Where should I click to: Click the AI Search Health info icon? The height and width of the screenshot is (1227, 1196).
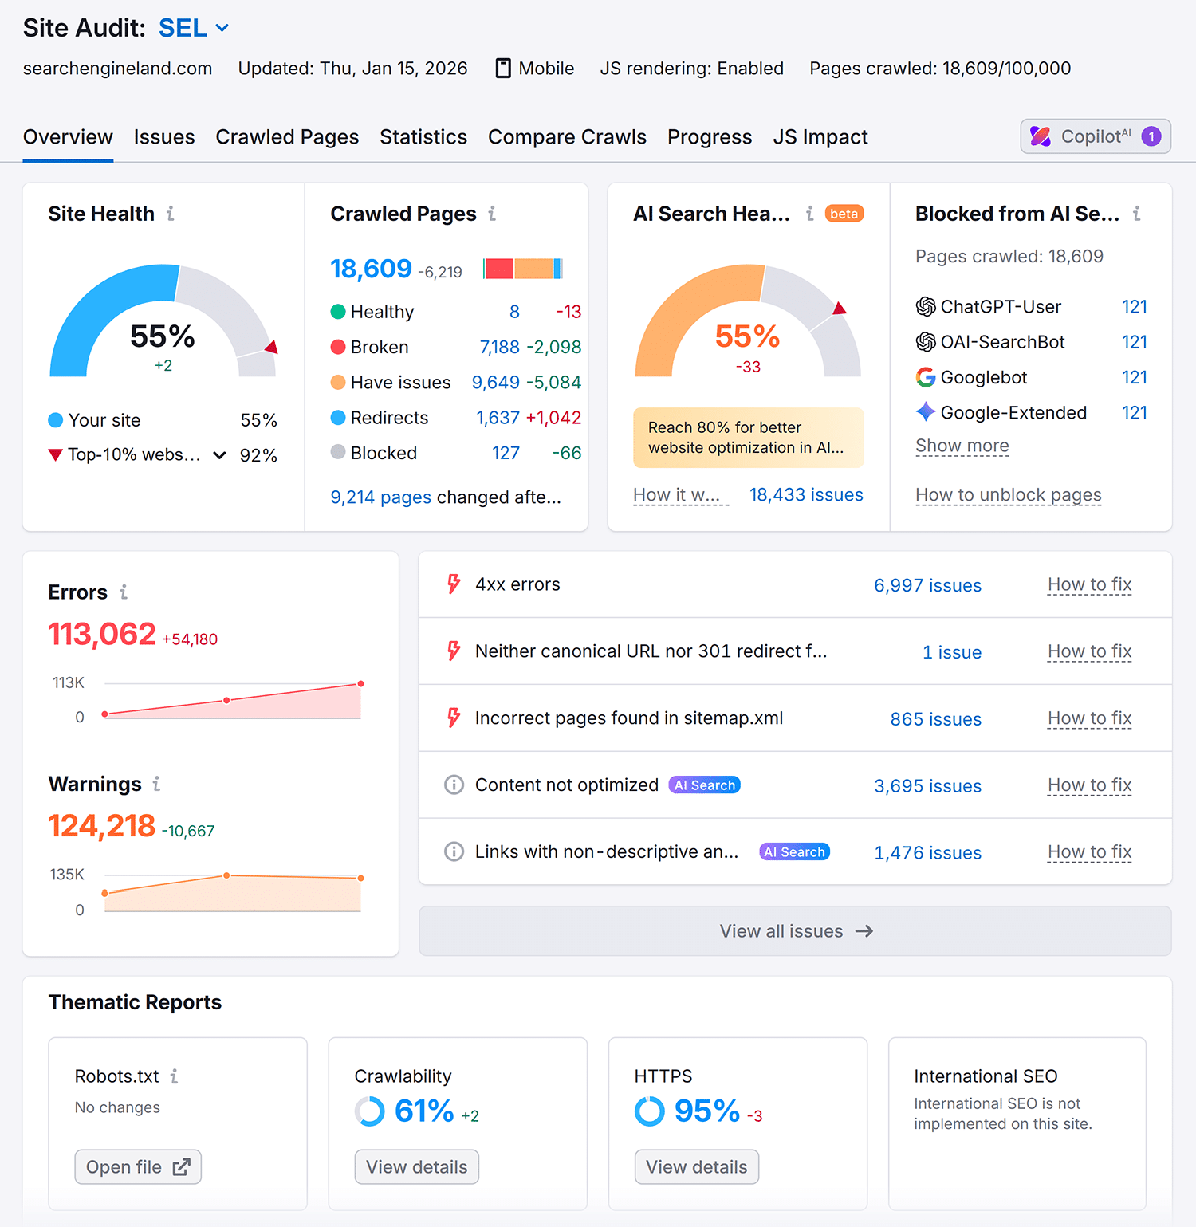pyautogui.click(x=809, y=214)
